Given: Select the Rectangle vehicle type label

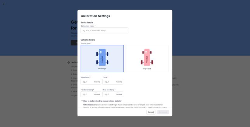Looking at the screenshot, I should point(102,69).
